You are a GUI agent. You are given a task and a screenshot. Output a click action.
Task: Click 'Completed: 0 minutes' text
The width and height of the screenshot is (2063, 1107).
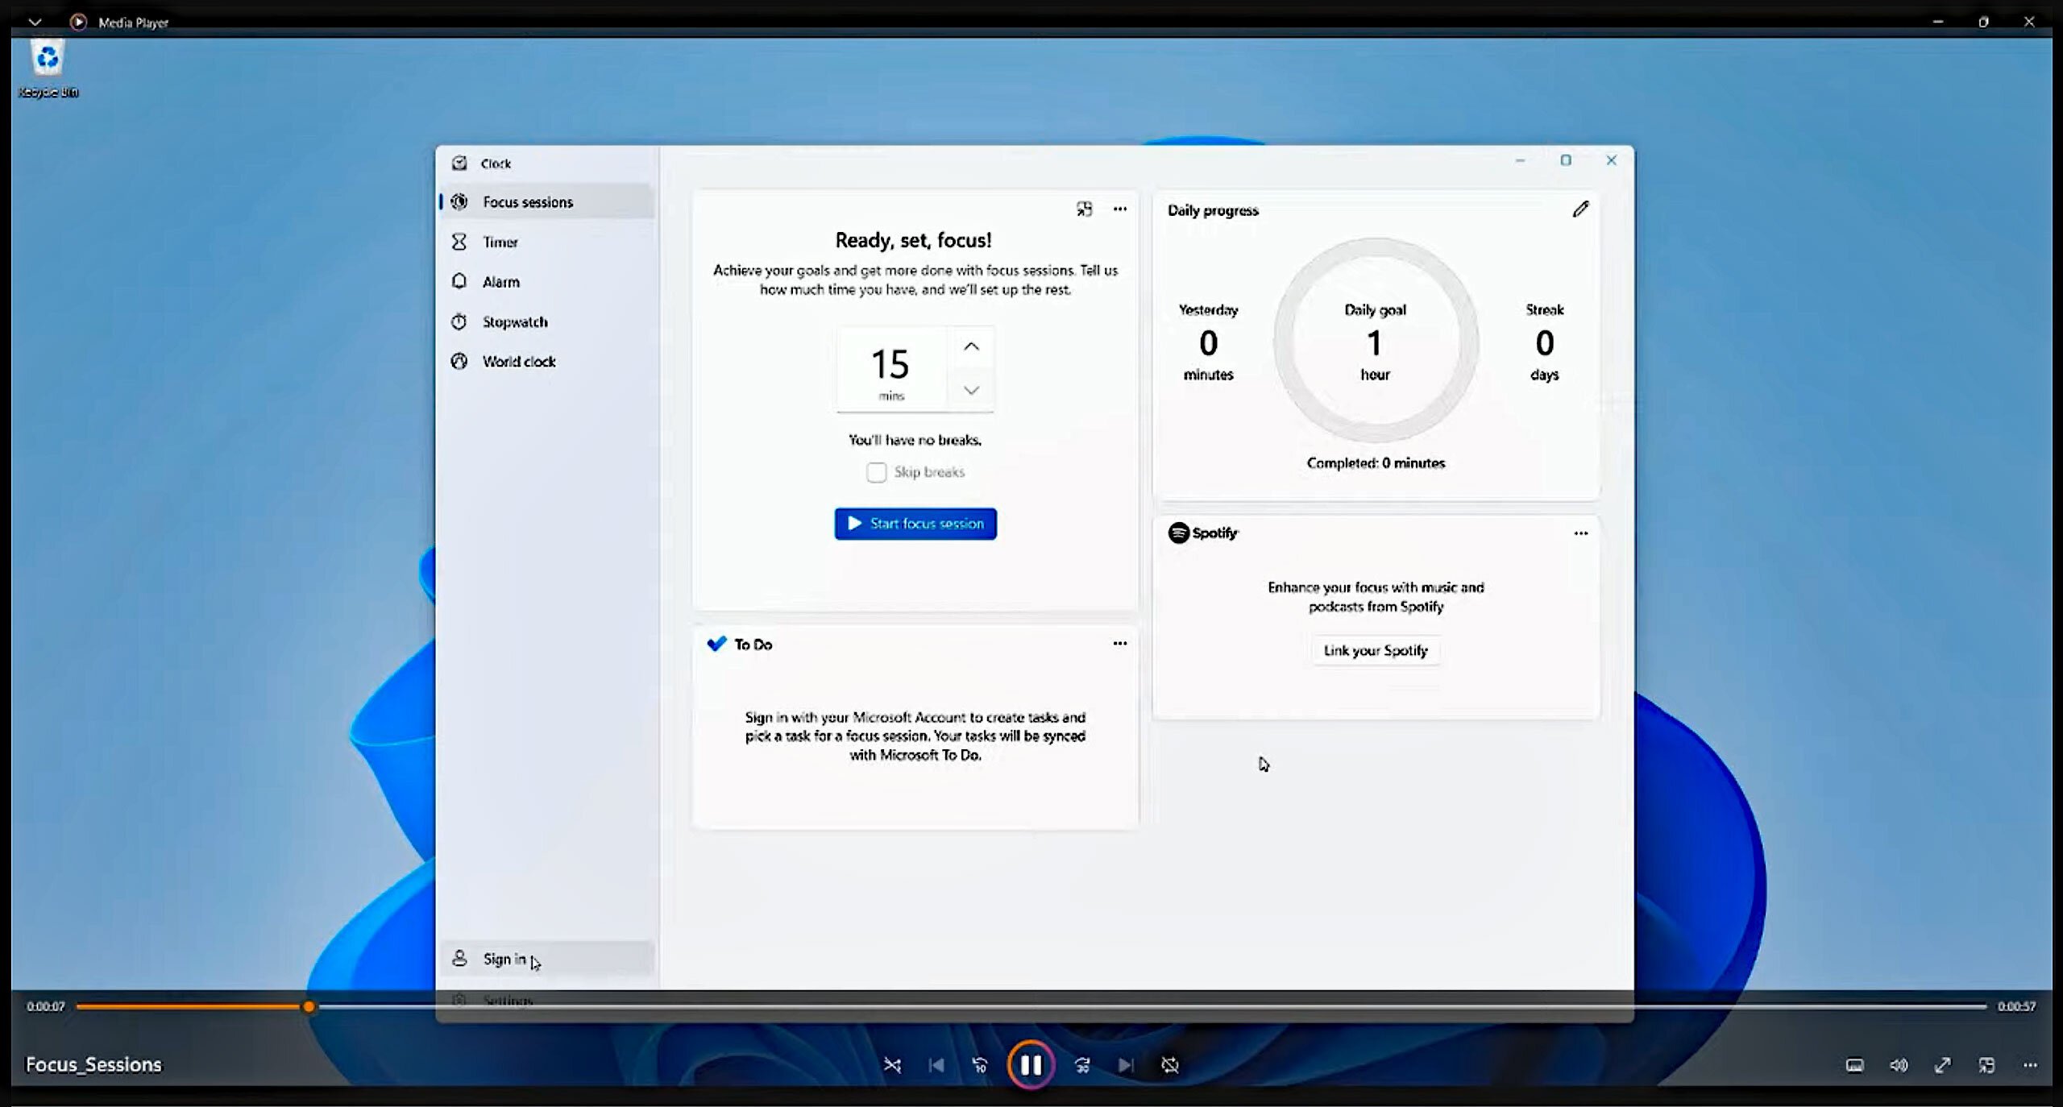click(1376, 462)
